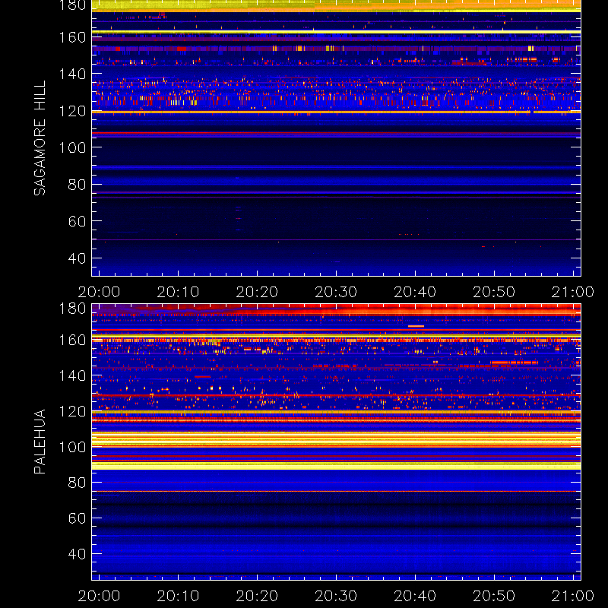Click 20:20 time label below Palehua plot

257,596
